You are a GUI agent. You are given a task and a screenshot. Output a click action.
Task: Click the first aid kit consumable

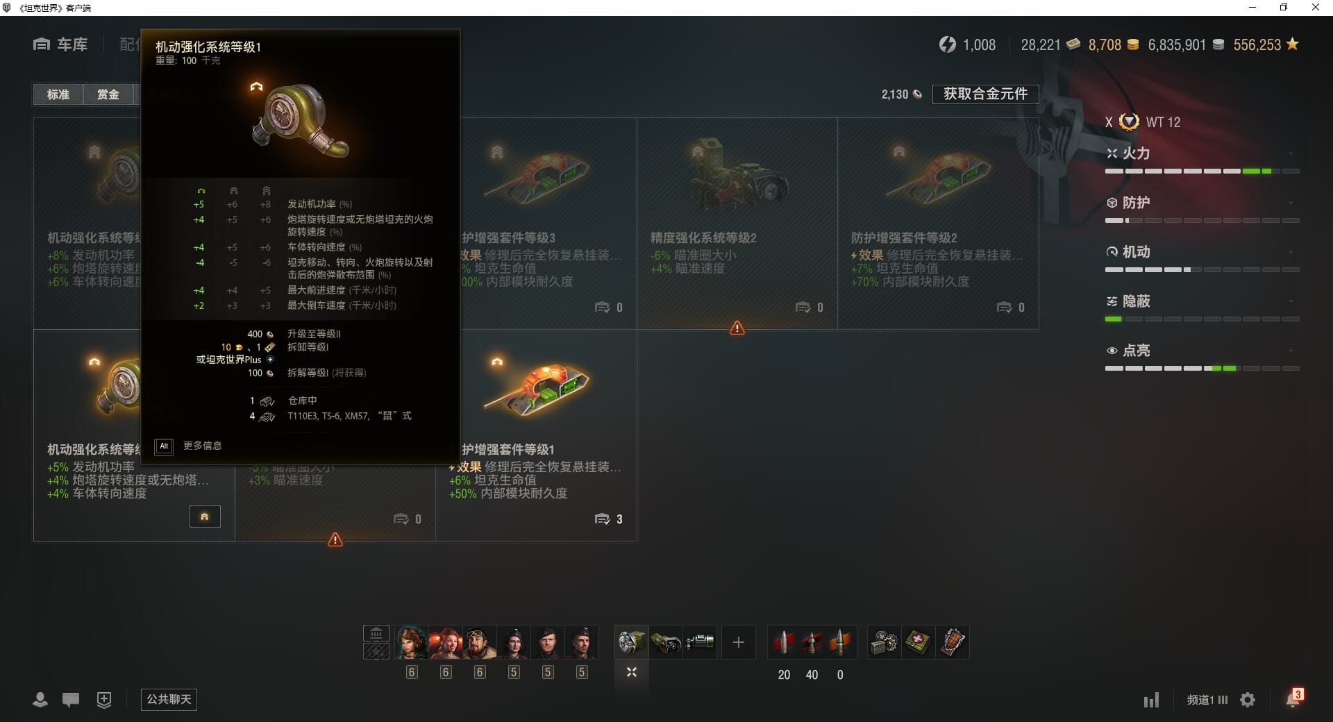tap(918, 642)
